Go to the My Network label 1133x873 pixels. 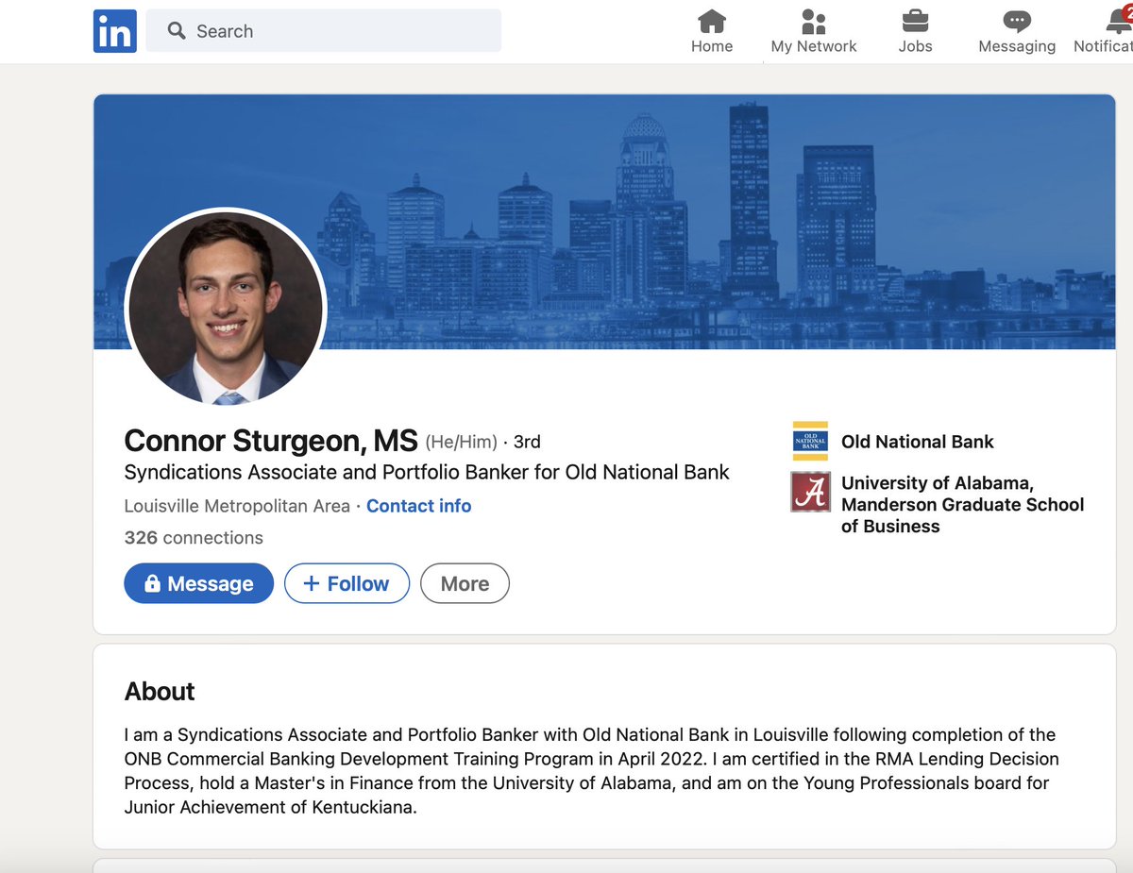pos(814,46)
